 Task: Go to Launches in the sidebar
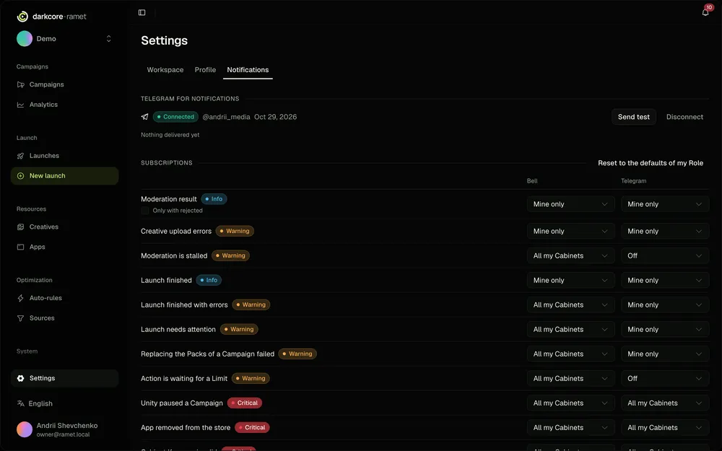click(64, 156)
